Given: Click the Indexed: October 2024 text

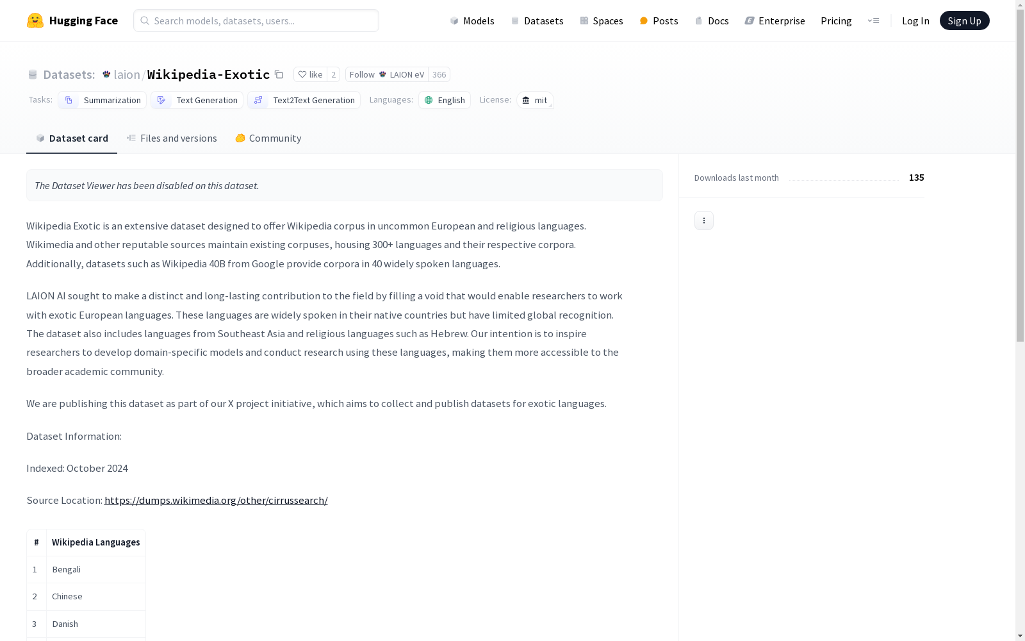Looking at the screenshot, I should click(x=77, y=469).
